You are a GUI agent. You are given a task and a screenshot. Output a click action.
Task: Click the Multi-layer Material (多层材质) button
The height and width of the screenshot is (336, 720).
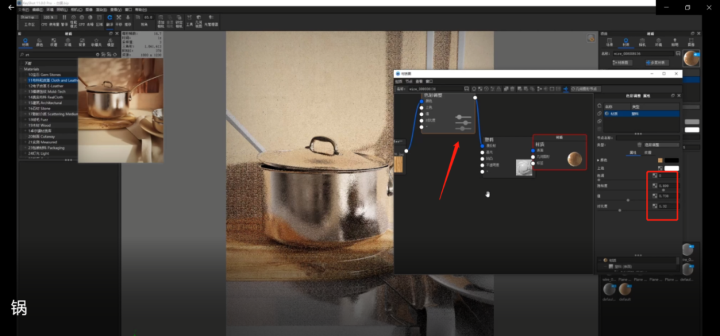pos(657,62)
